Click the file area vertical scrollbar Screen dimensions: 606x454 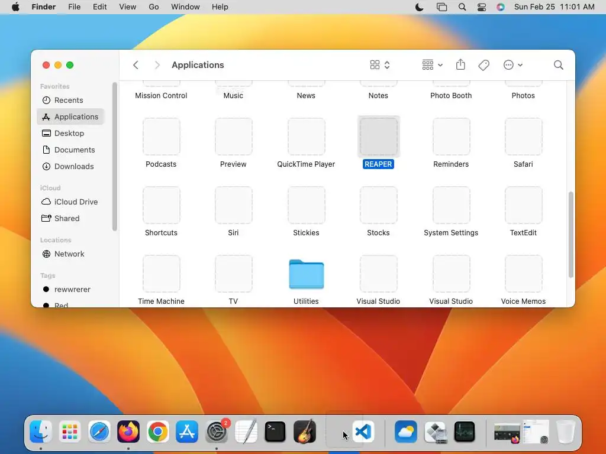pyautogui.click(x=571, y=234)
